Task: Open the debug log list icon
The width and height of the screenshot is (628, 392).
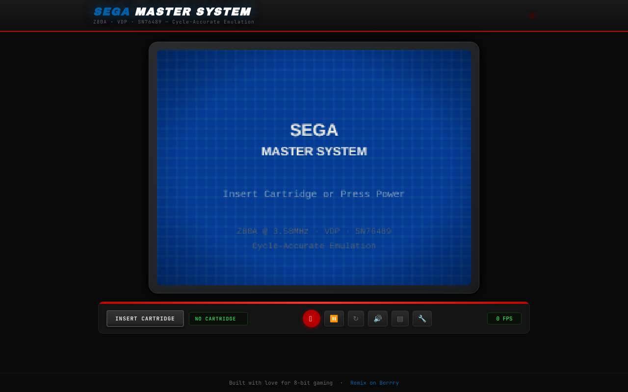Action: click(399, 318)
